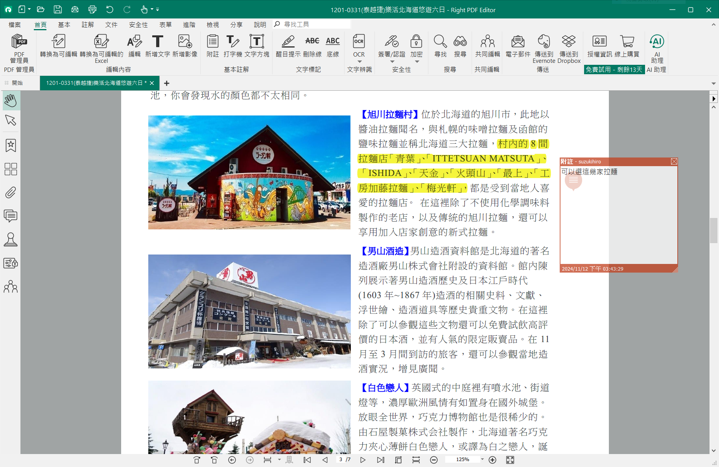This screenshot has height=467, width=719.
Task: Open the attachments paperclip panel
Action: pos(11,192)
